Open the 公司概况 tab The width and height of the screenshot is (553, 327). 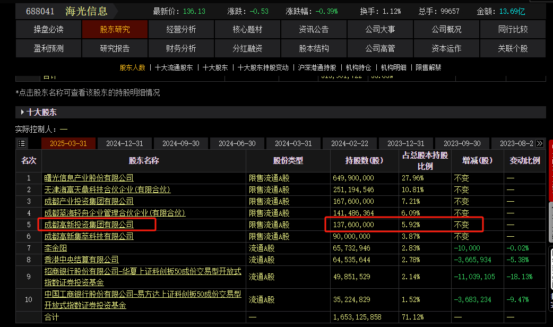pyautogui.click(x=446, y=29)
